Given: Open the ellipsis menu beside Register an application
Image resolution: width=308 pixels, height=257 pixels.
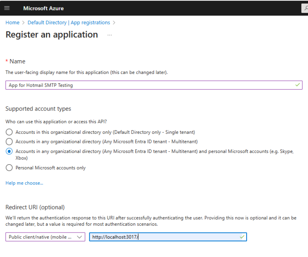Looking at the screenshot, I should pos(109,35).
